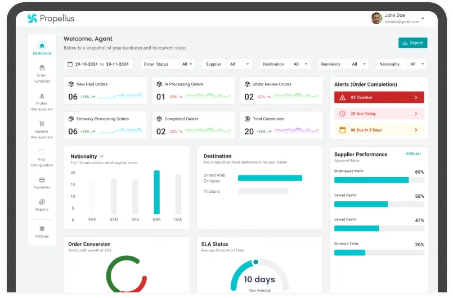This screenshot has height=298, width=453.
Task: Click the date range picker field
Action: click(x=98, y=64)
